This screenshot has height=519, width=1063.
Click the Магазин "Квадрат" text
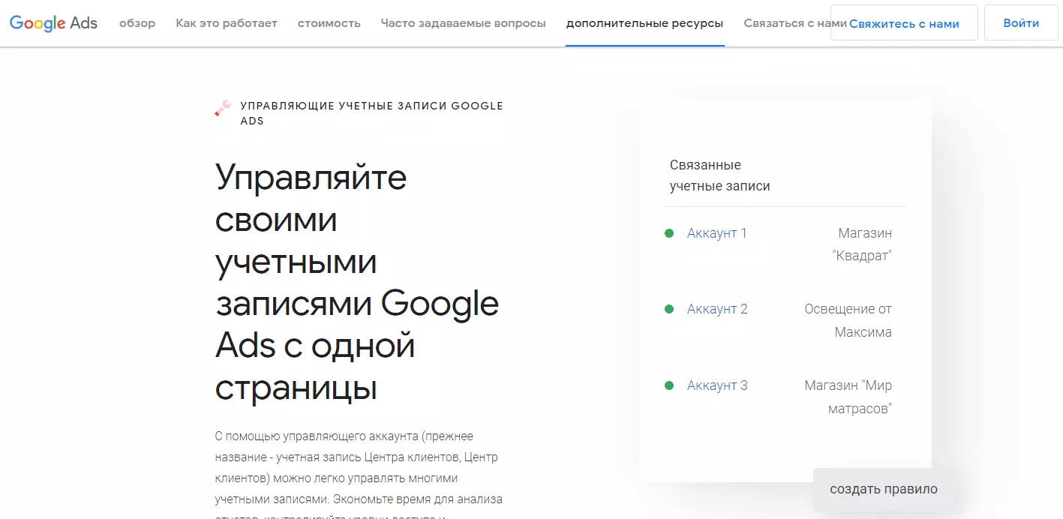[863, 244]
